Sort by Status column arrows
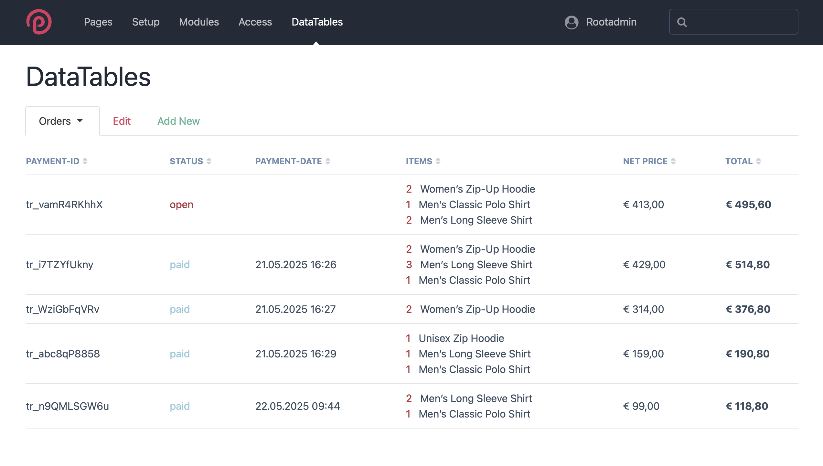Image resolution: width=823 pixels, height=466 pixels. 209,161
